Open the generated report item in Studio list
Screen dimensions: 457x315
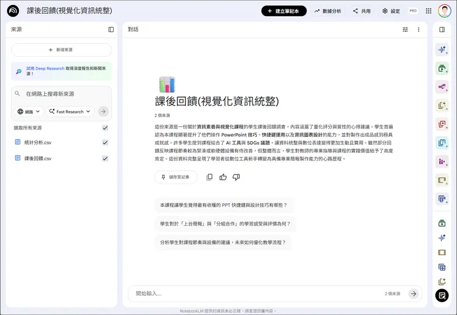click(x=442, y=281)
